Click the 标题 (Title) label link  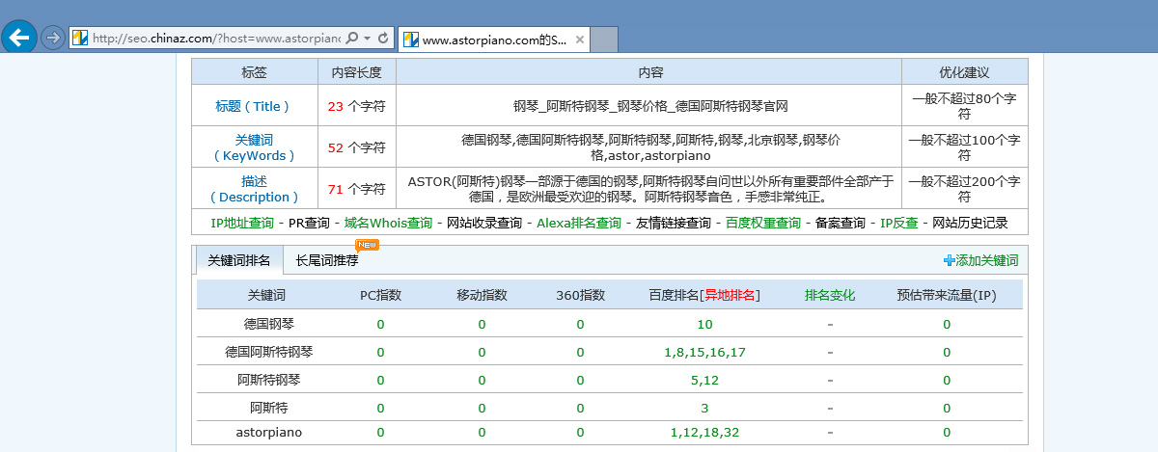click(254, 106)
